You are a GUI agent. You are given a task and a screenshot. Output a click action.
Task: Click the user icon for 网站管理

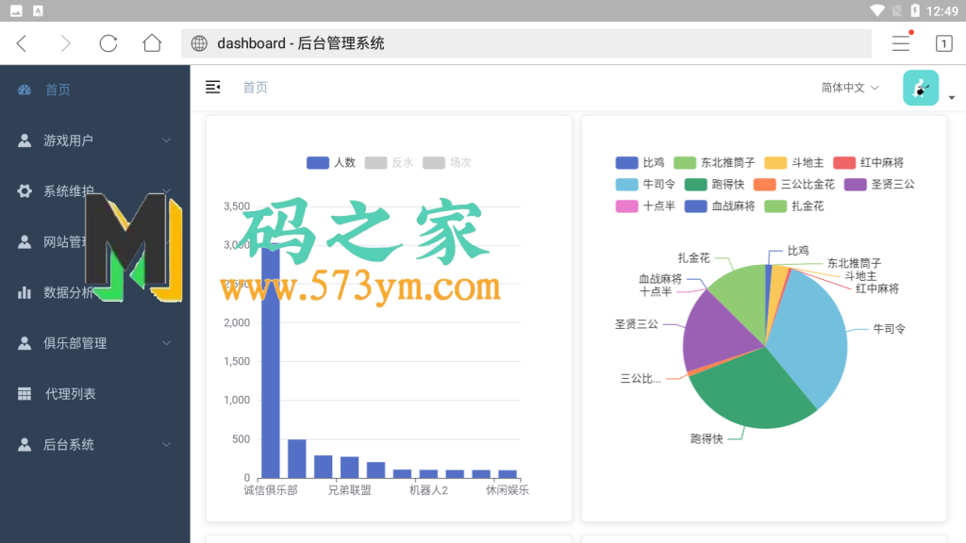tap(25, 241)
